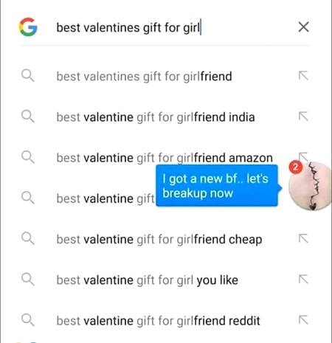
Task: Select suggestion ending with 'girlfriend reddit'
Action: (x=158, y=321)
